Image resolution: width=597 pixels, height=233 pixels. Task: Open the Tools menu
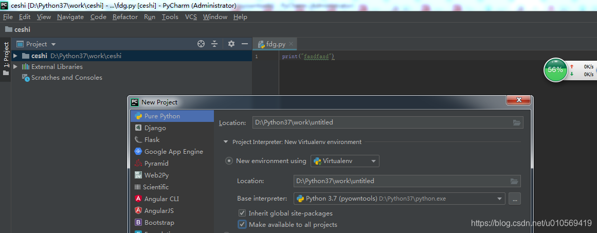170,17
